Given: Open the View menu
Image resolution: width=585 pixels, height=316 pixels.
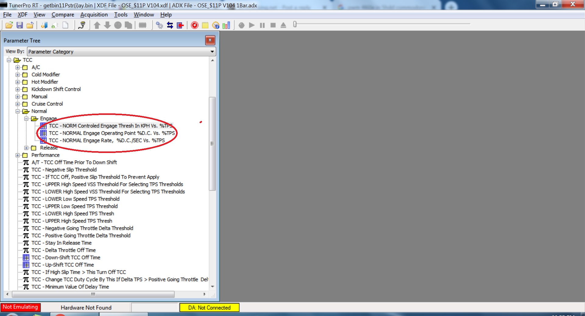Looking at the screenshot, I should pyautogui.click(x=39, y=15).
